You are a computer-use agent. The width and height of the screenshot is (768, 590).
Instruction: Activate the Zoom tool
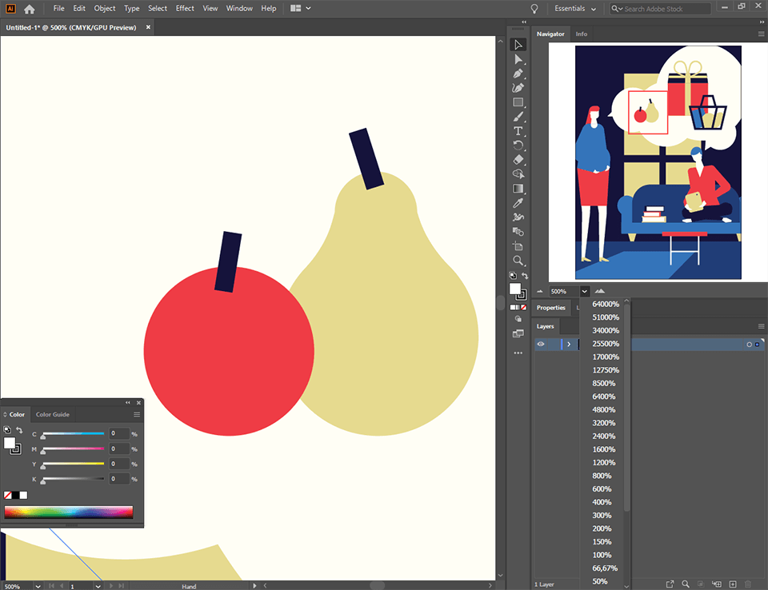coord(518,261)
